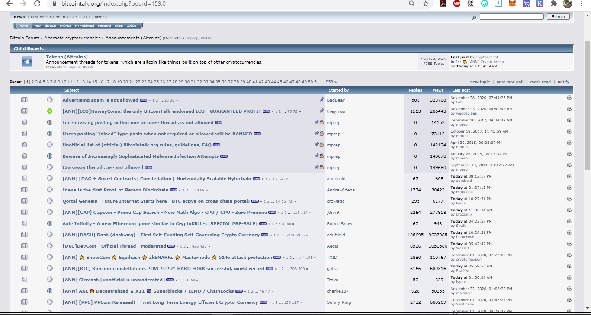Click the 'cryptoaccept' last poster link
Viewport: 591px width, 315px height.
pos(487,57)
